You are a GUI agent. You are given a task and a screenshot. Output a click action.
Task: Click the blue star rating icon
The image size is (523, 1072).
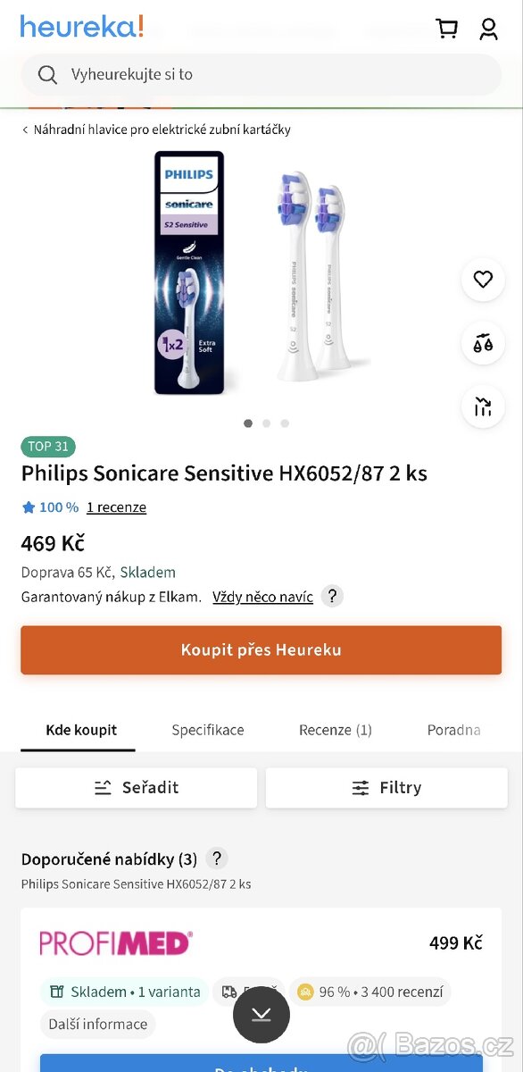click(28, 507)
